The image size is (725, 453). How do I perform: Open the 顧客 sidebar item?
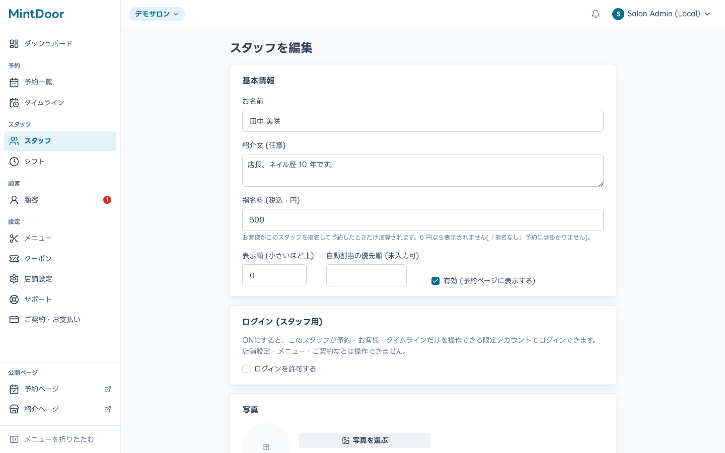pos(60,200)
